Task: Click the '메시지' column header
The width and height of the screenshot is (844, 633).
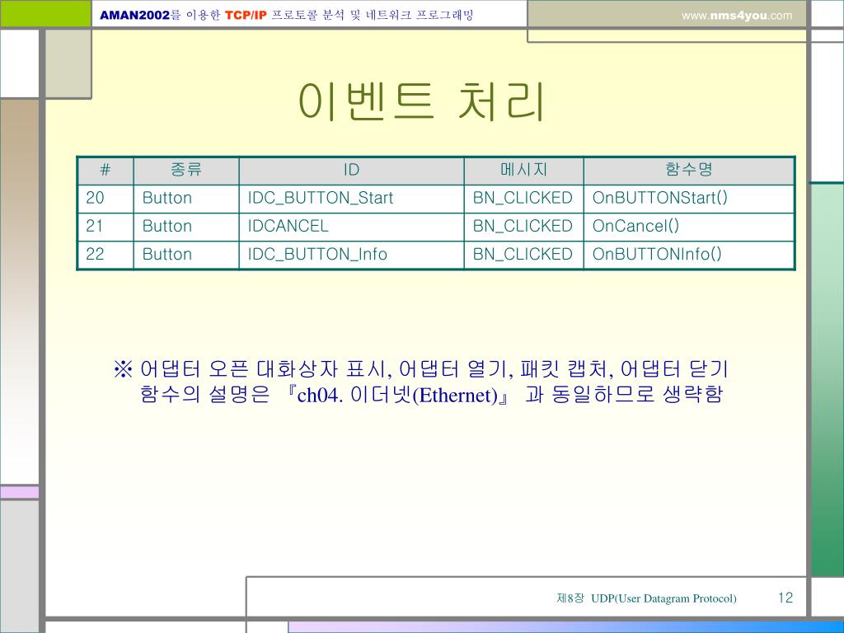Action: (523, 170)
